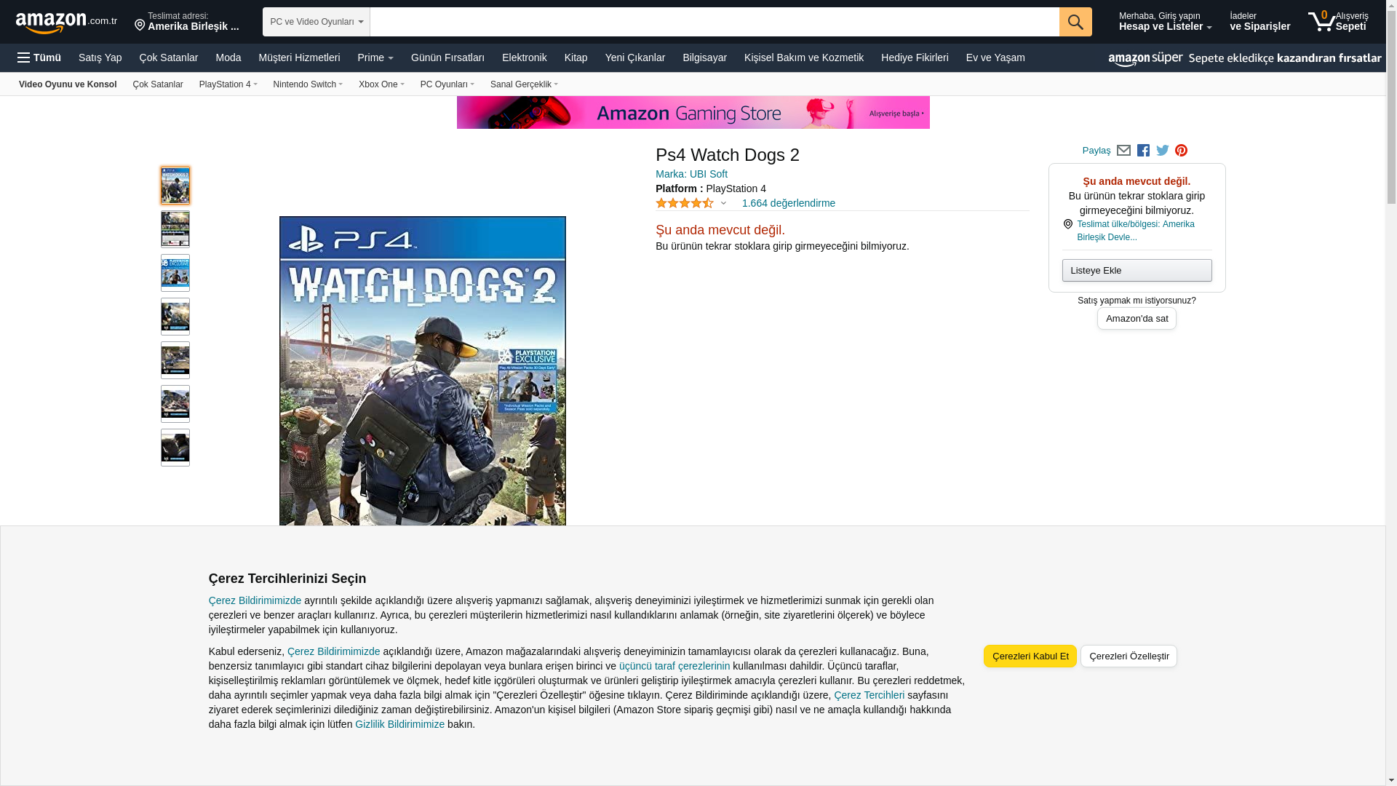The width and height of the screenshot is (1397, 786).
Task: Click inside the search input field
Action: point(713,22)
